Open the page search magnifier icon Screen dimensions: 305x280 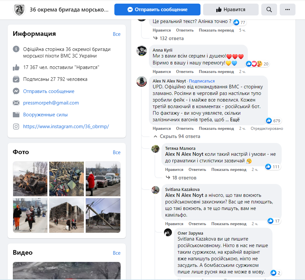tap(269, 10)
